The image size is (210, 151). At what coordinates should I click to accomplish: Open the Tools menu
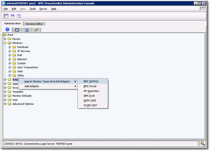point(32,9)
